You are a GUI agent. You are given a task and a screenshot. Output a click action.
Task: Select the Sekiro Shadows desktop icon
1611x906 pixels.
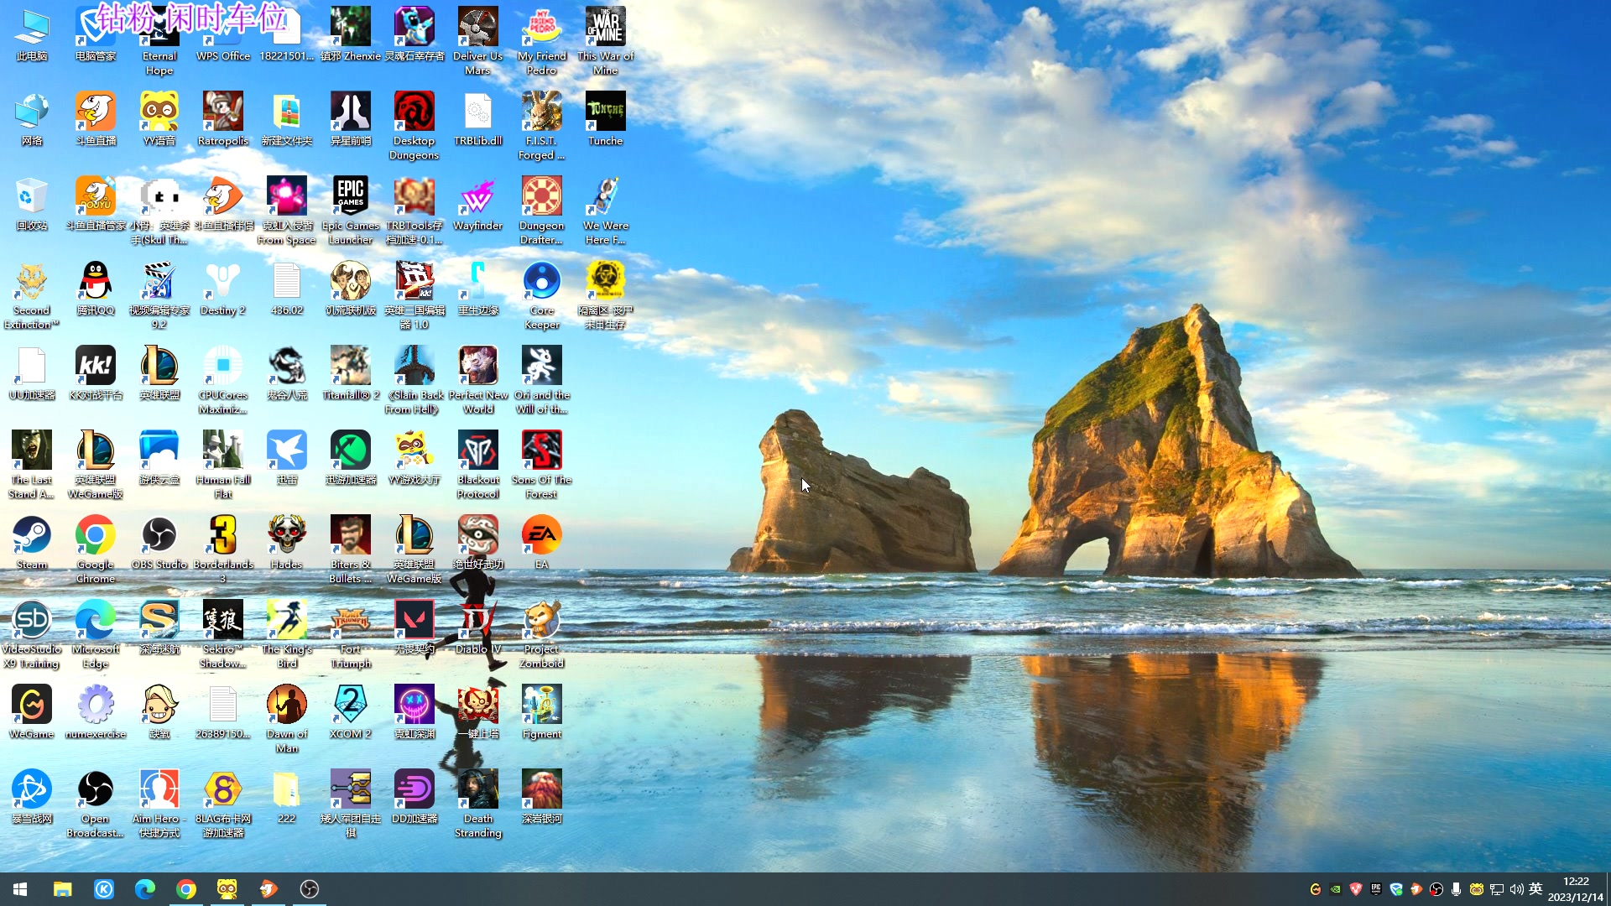[223, 634]
